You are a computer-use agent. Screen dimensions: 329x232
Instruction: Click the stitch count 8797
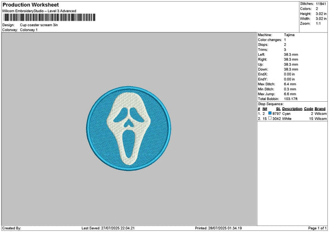pos(276,114)
